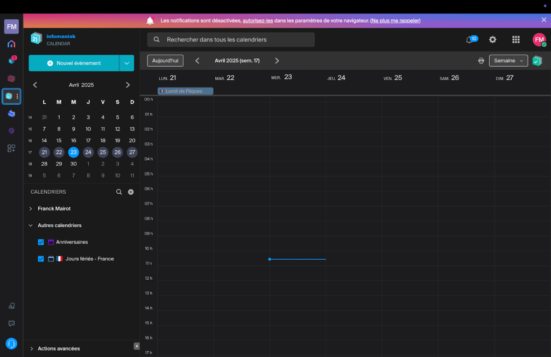Screen dimensions: 551x357
Task: Click the Aujourd'hui button
Action: [165, 61]
